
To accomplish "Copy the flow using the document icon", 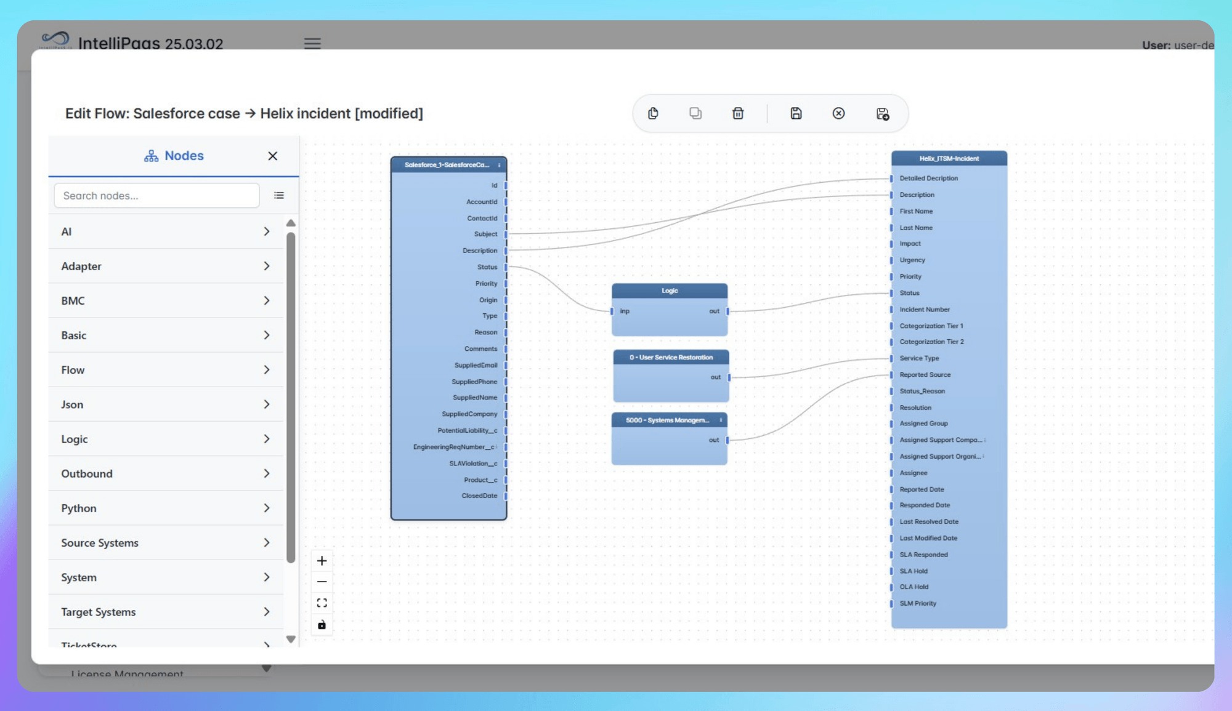I will pos(654,113).
